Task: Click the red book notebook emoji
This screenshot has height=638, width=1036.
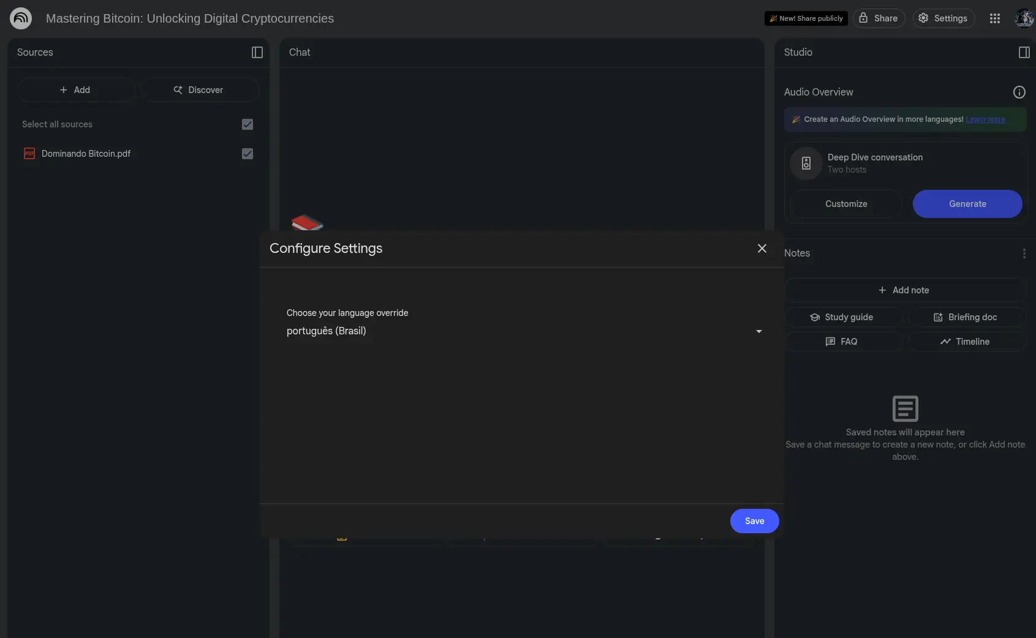Action: 307,222
